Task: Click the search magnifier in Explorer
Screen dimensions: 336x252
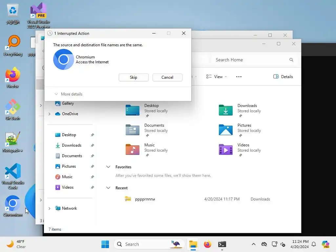Action: pyautogui.click(x=291, y=60)
